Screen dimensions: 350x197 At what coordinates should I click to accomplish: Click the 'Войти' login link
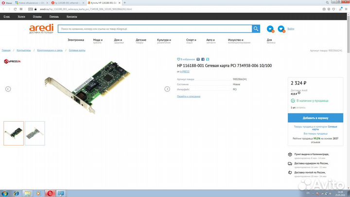point(291,29)
